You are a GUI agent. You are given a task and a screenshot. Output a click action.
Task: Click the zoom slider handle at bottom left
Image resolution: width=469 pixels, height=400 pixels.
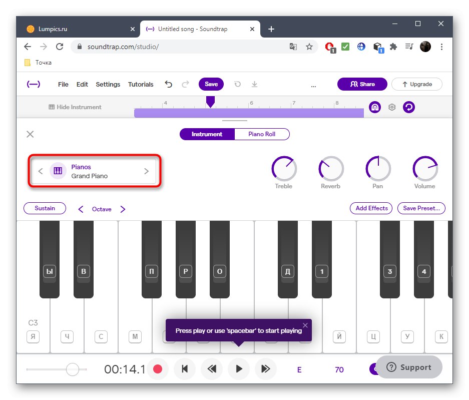pos(73,369)
